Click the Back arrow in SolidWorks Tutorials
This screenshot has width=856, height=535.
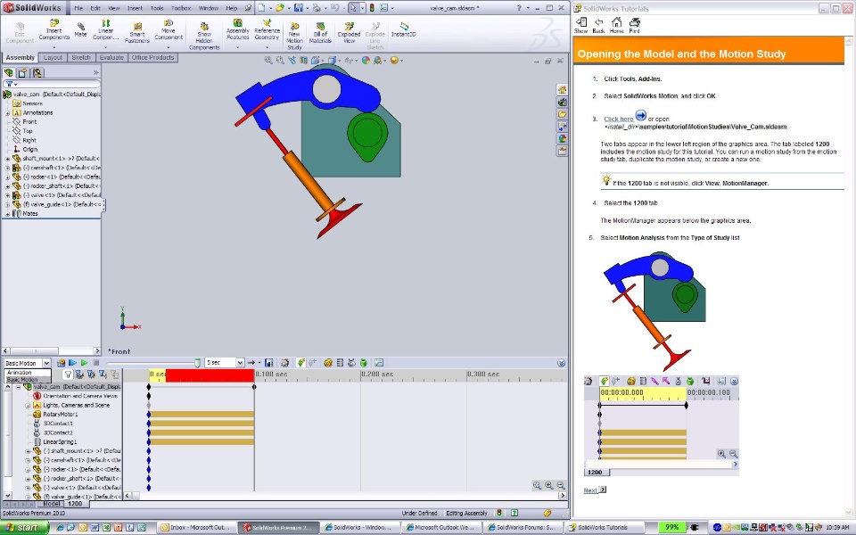[599, 25]
